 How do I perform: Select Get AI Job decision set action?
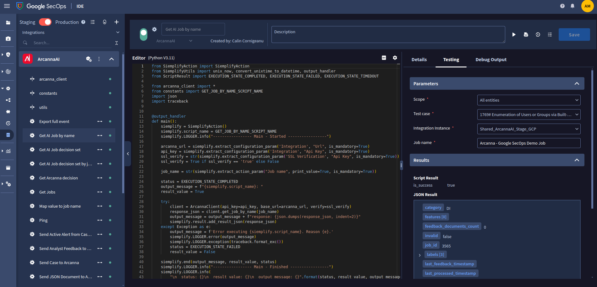point(60,150)
